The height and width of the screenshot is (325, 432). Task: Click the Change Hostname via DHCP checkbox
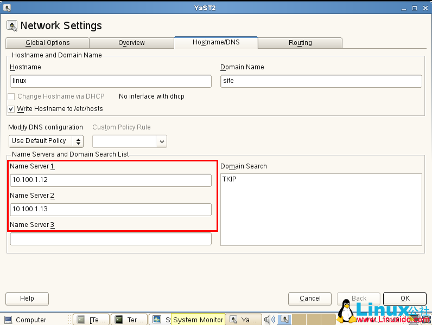click(11, 96)
